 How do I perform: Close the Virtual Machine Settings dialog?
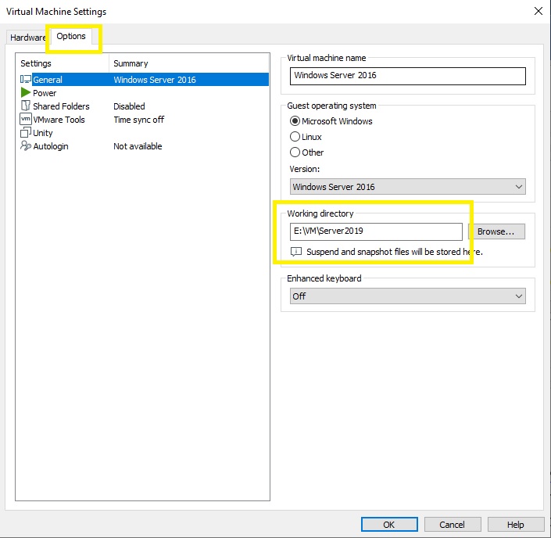[x=538, y=11]
